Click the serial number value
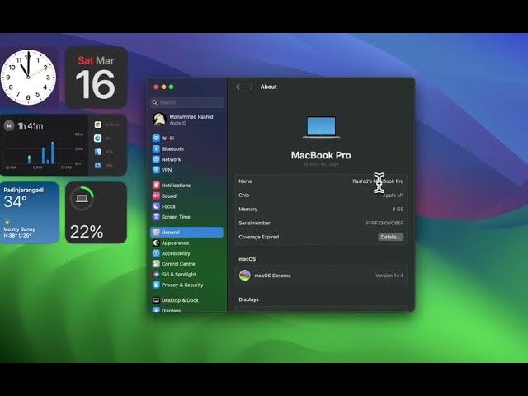Image resolution: width=528 pixels, height=396 pixels. (384, 223)
